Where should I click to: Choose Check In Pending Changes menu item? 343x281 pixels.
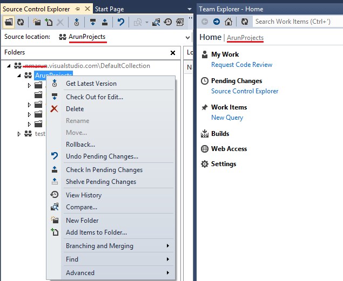[x=111, y=170]
